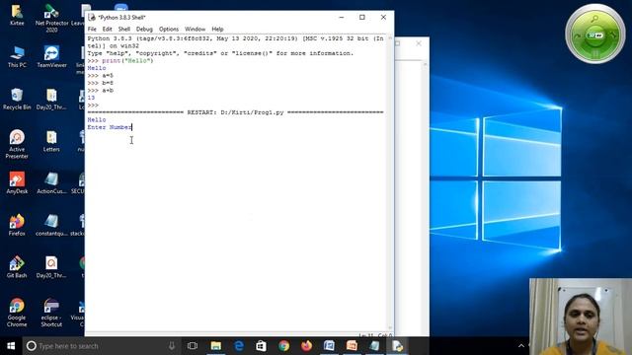Click the Windows Start button

11,346
